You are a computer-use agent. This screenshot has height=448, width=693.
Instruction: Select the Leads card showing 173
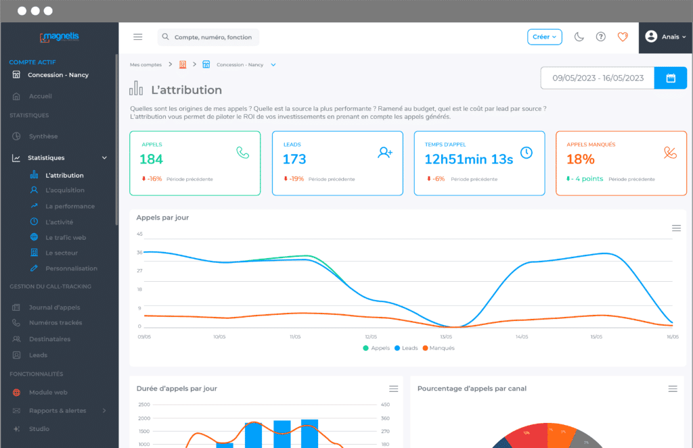(x=337, y=164)
